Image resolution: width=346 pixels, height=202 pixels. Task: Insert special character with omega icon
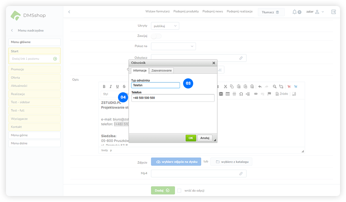241,94
